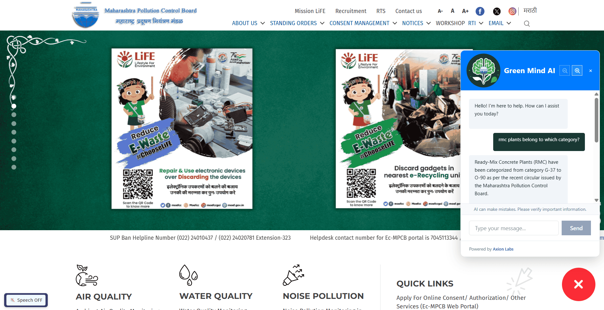Open the WORKSHOP menu item

(x=450, y=23)
